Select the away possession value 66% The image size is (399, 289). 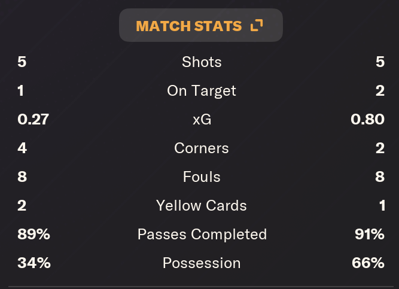tap(368, 263)
